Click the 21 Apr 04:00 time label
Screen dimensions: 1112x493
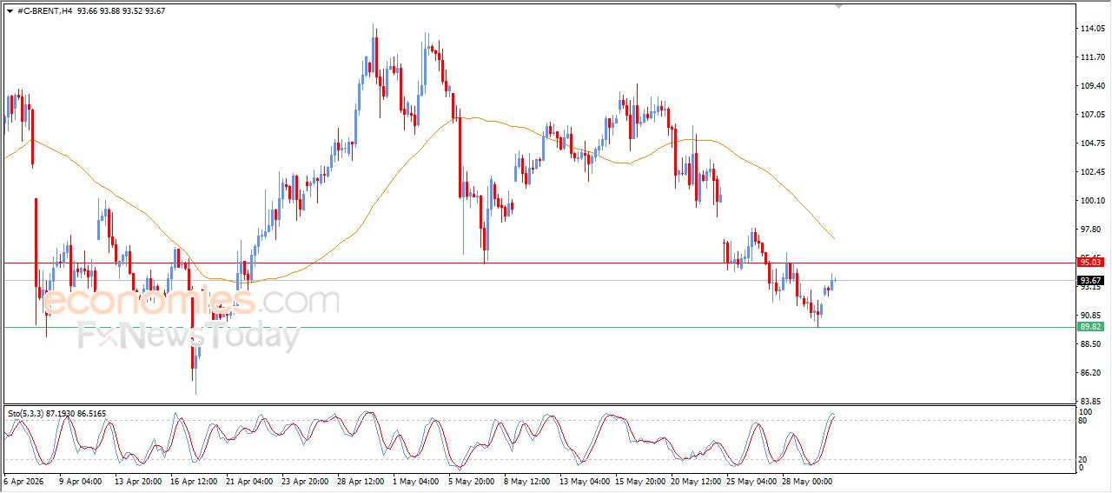pos(250,480)
